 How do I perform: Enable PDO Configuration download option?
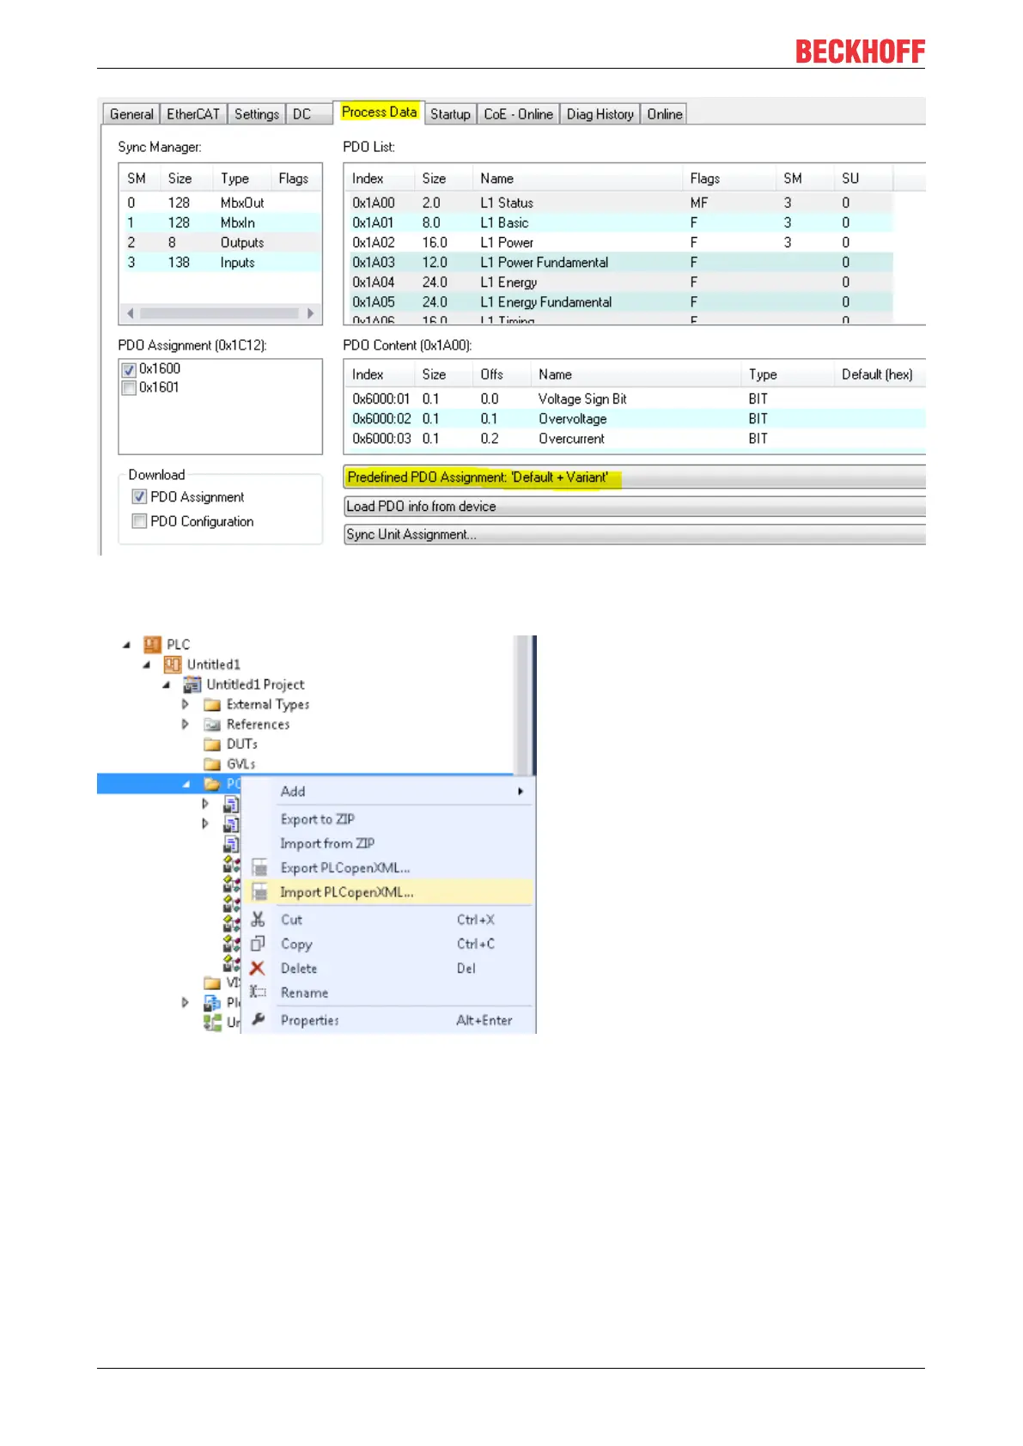click(139, 520)
